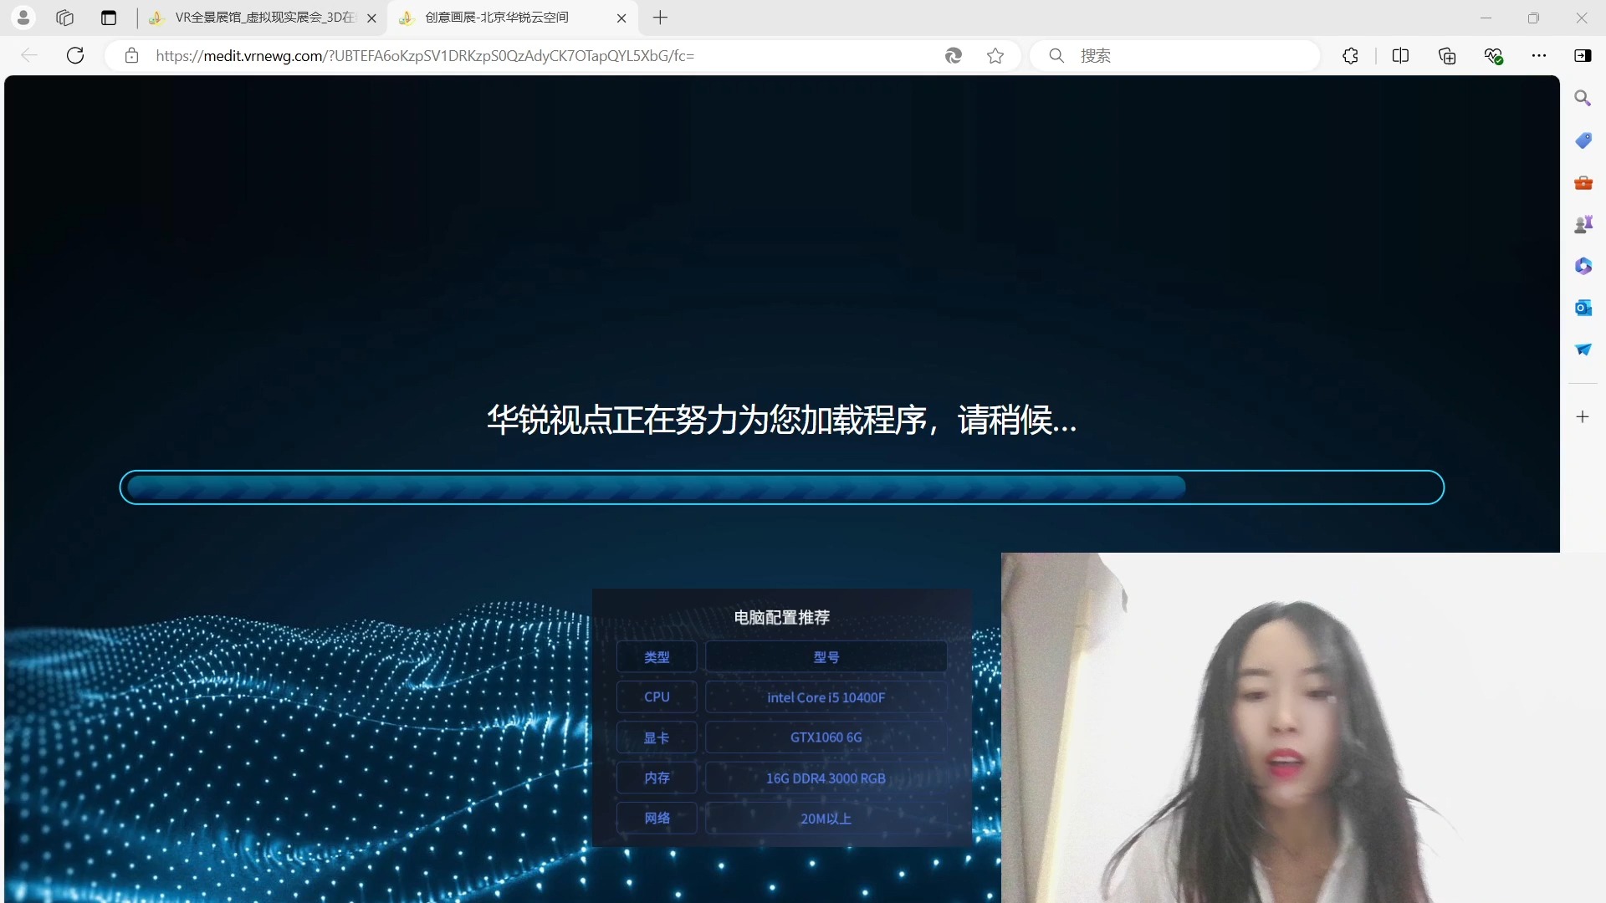Open the workspaces icon
The image size is (1606, 903).
tap(64, 18)
